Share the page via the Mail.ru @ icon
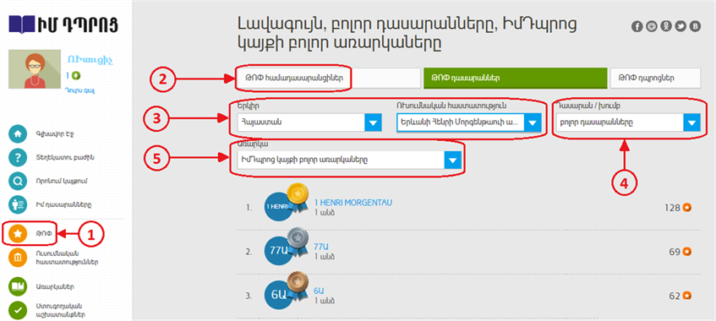This screenshot has width=716, height=321. click(652, 26)
